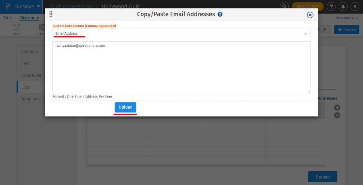Open the user account avatar "A"
The image size is (363, 185).
click(355, 6)
